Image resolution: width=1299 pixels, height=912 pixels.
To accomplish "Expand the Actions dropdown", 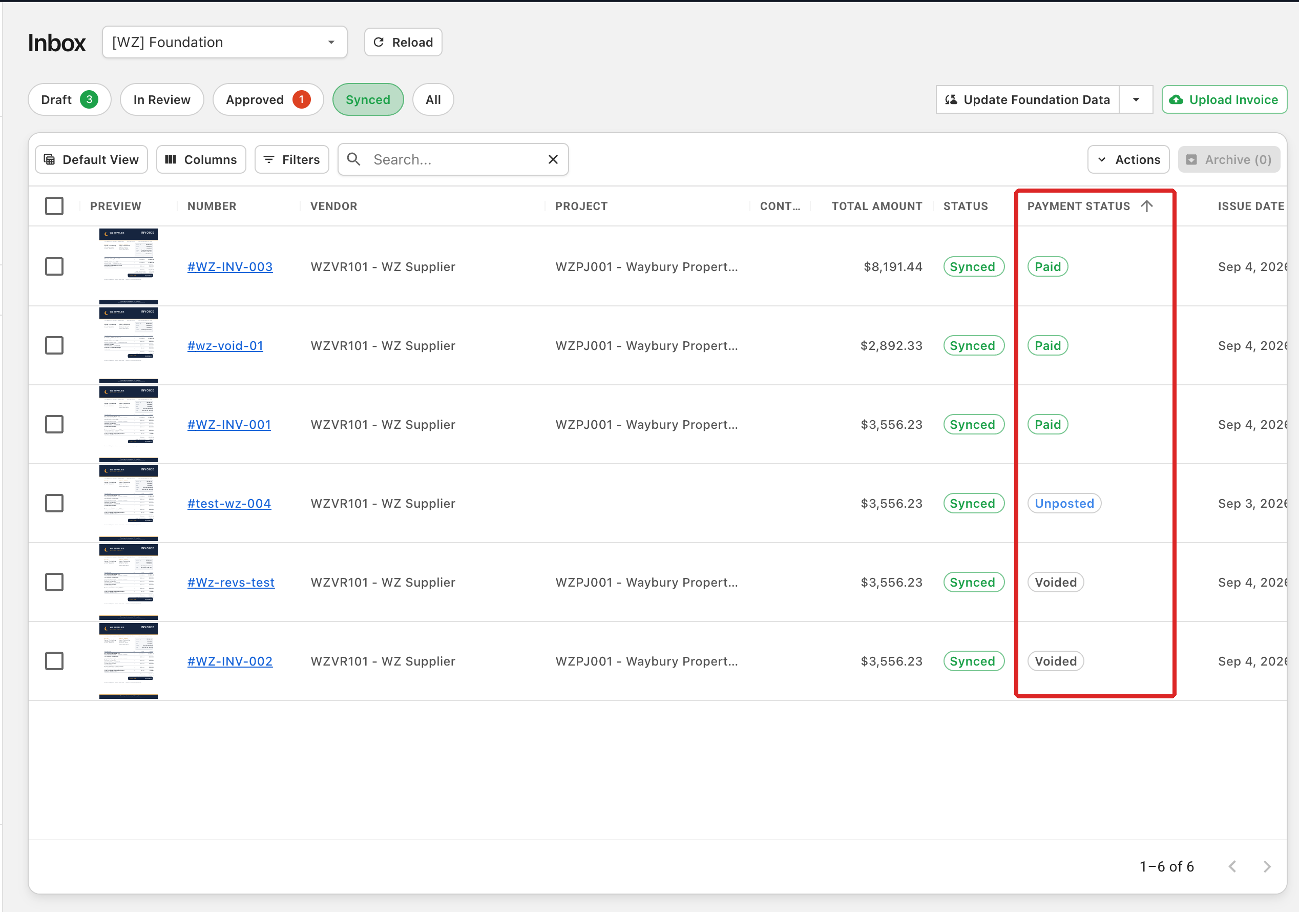I will pos(1129,159).
